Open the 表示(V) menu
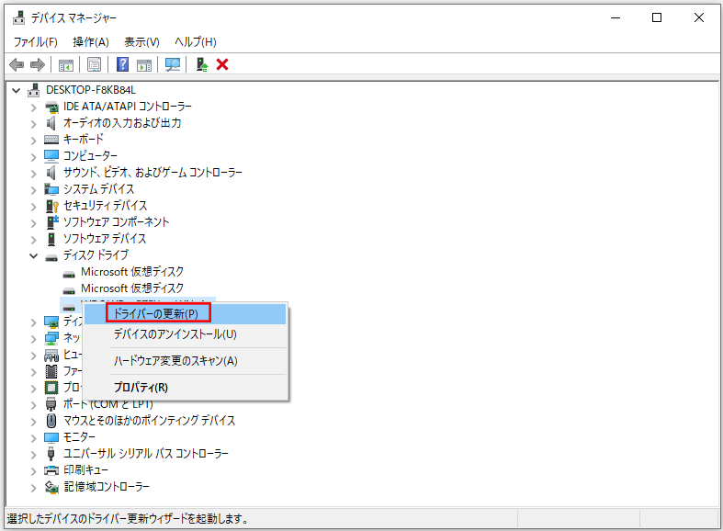Viewport: 723px width, 531px height. point(141,42)
